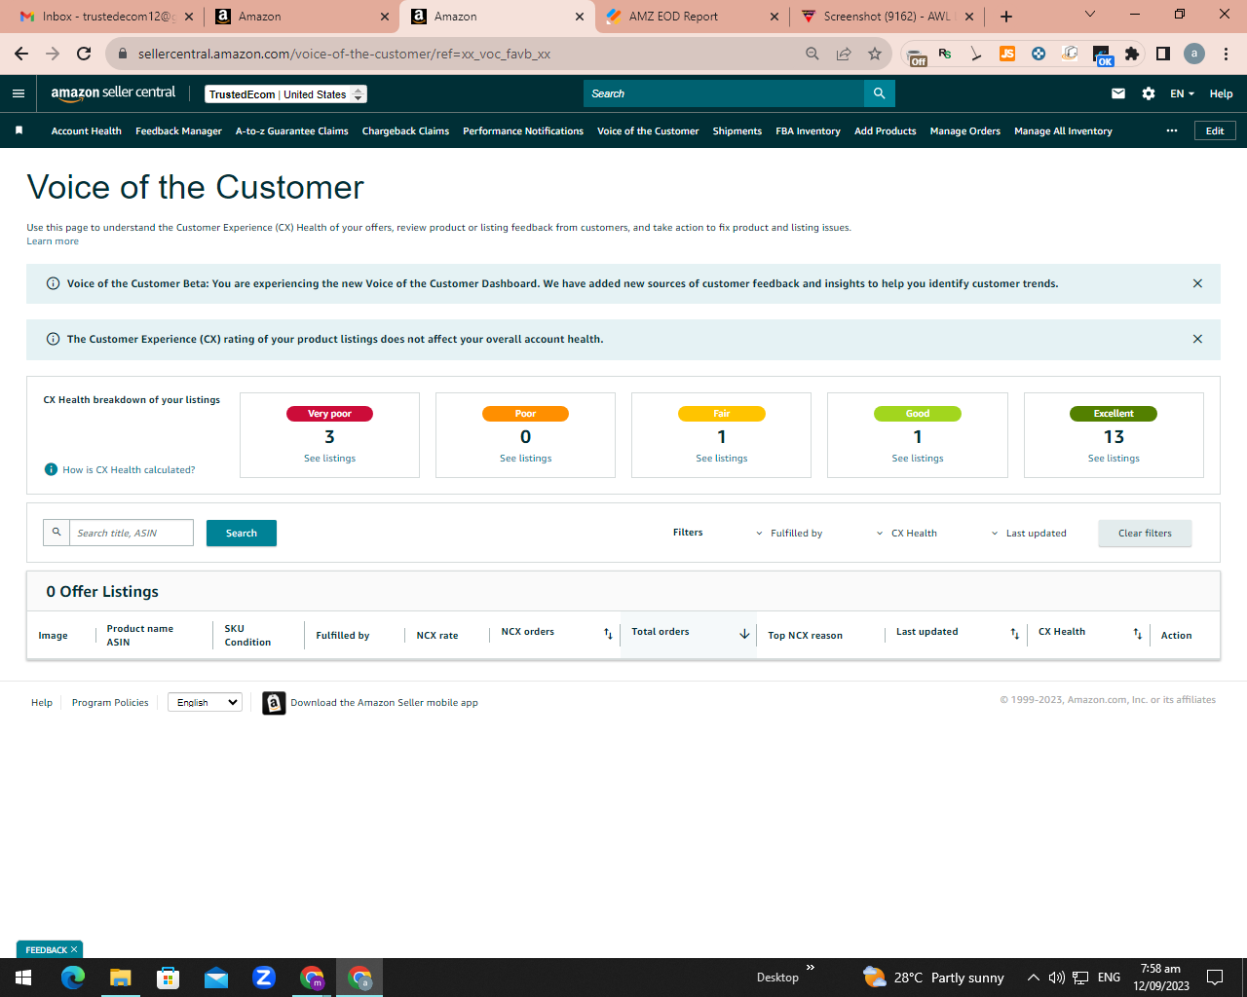1247x997 pixels.
Task: Open the browser zoom magnifier icon
Action: point(812,54)
